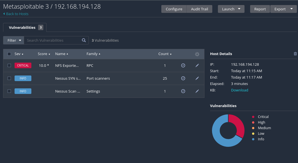Go Back to Hosts link
The image size is (298, 163).
(x=17, y=14)
